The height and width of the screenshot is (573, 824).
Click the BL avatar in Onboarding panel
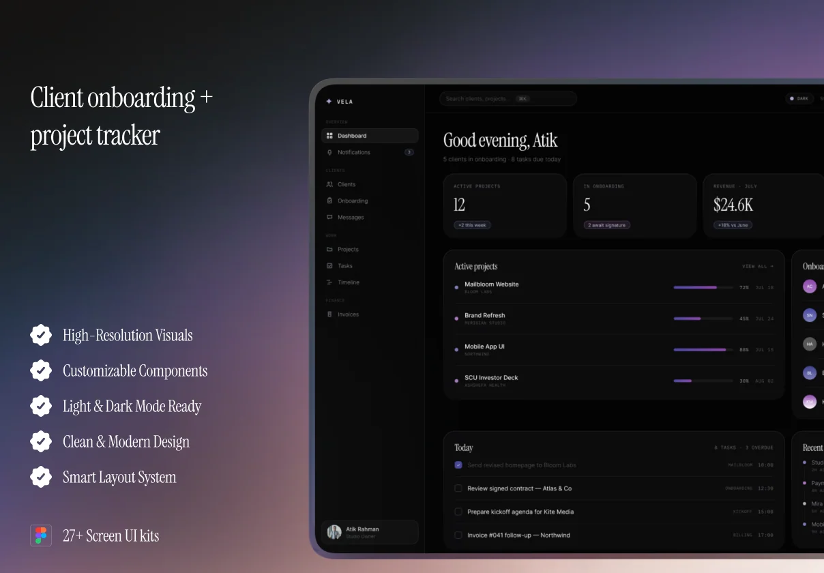pos(810,373)
